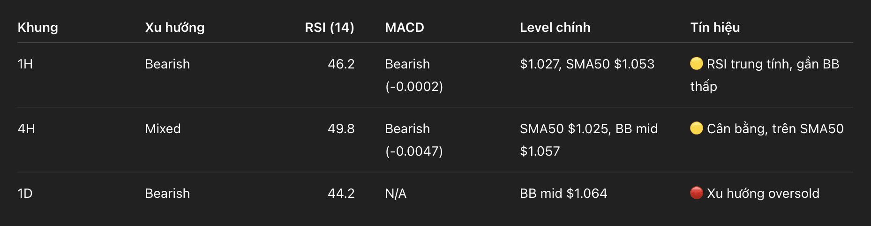Viewport: 871px width, 226px height.
Task: Select the BB mid $1.064 cell
Action: click(563, 193)
